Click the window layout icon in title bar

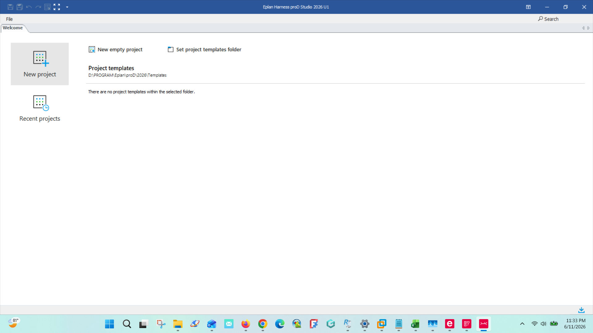point(528,7)
